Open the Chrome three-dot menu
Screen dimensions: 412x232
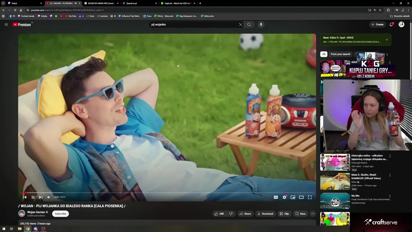pos(408,10)
